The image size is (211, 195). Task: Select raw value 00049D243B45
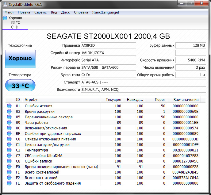tap(185, 172)
